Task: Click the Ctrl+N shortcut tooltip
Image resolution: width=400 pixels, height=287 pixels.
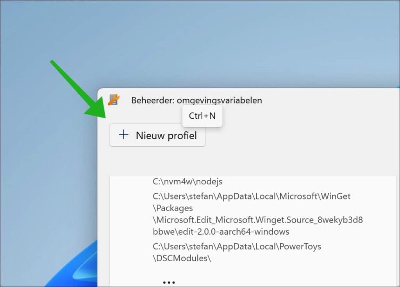Action: point(202,116)
